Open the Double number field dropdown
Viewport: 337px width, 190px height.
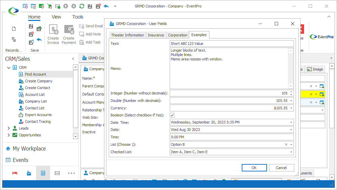[x=291, y=101]
